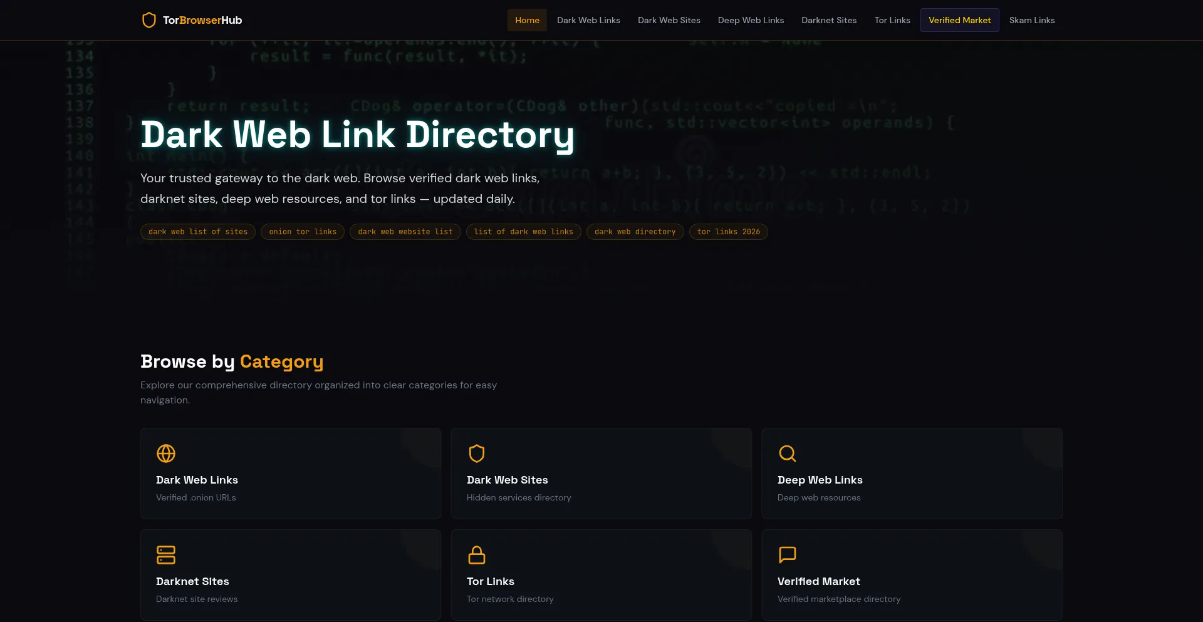The height and width of the screenshot is (622, 1203).
Task: Select the 'onion tor links' tag pill
Action: coord(303,232)
